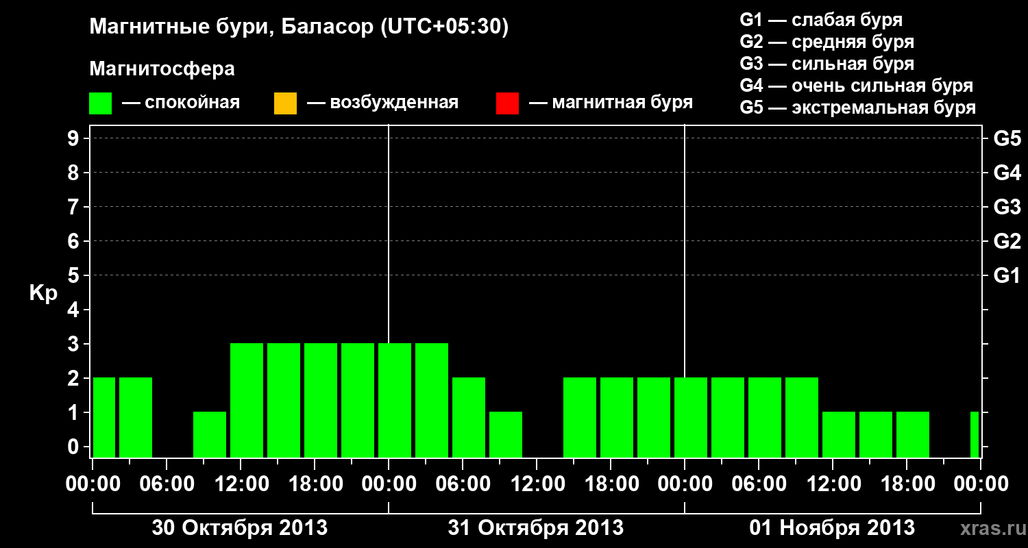Click 'G4 — очень сильная буря' legend line
The image size is (1028, 548).
tap(857, 85)
